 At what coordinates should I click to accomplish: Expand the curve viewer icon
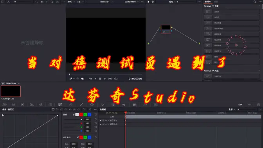point(85,109)
